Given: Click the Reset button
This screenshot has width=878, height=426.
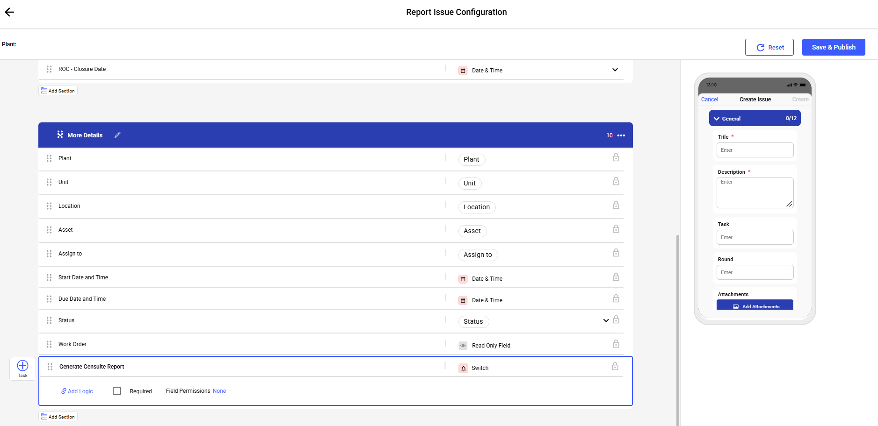Looking at the screenshot, I should pyautogui.click(x=769, y=47).
